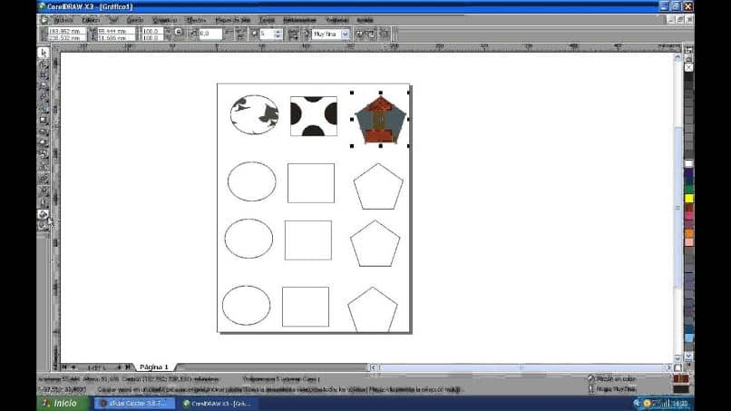Click the color palette scroll-down arrow
This screenshot has width=731, height=411.
coord(688,356)
